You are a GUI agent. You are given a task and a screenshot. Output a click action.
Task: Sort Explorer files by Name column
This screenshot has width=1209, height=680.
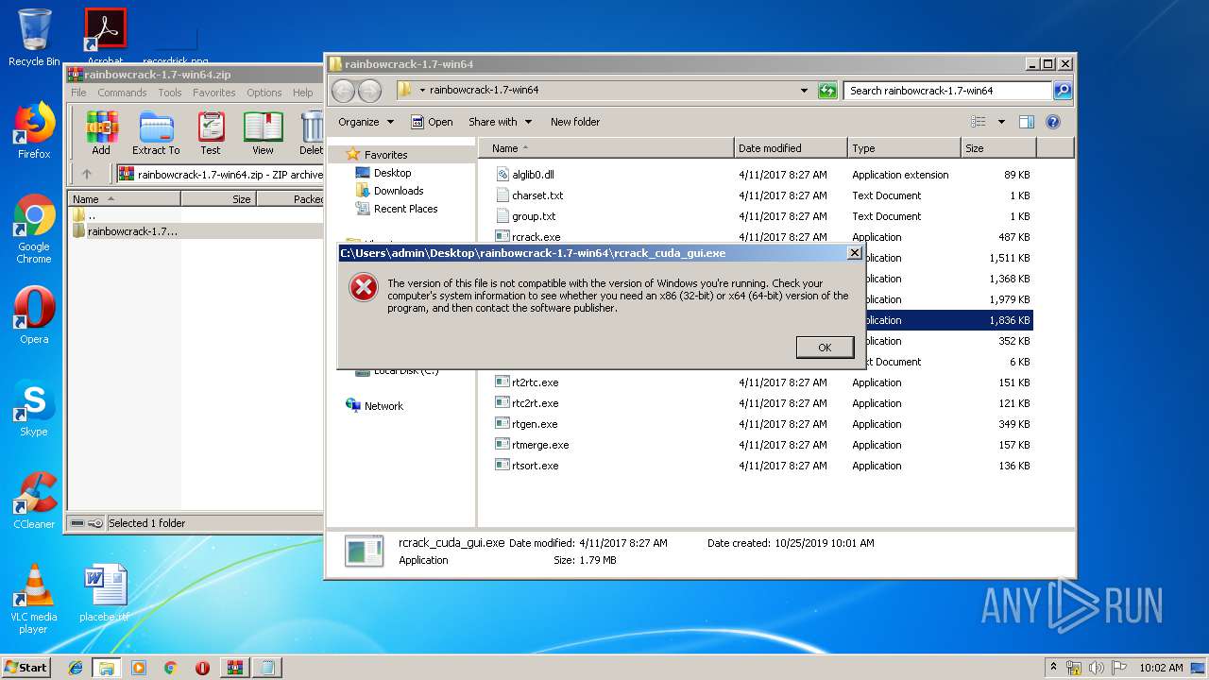[x=605, y=148]
